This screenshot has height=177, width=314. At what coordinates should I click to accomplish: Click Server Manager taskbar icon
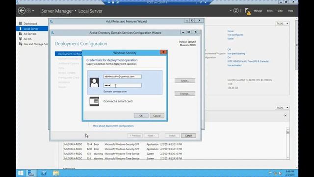[31, 173]
